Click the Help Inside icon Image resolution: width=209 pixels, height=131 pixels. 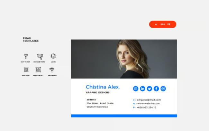tap(51, 70)
